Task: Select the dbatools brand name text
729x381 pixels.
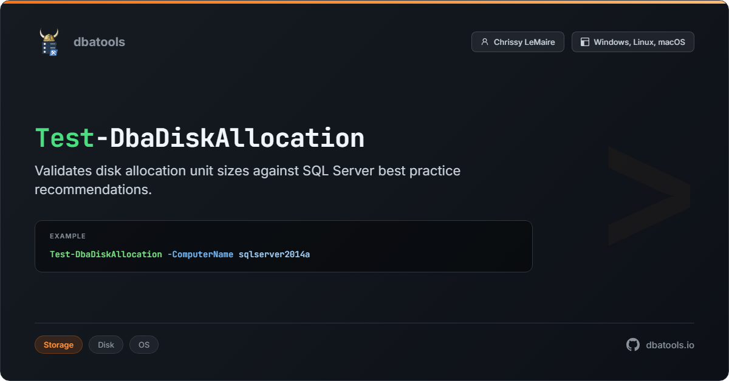Action: (x=99, y=42)
